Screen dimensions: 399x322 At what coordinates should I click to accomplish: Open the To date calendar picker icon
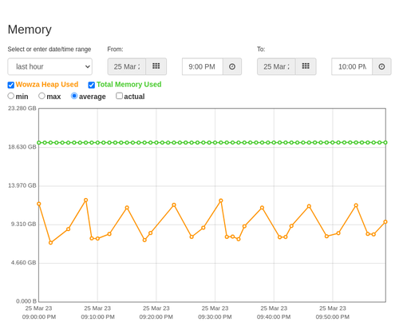tap(306, 66)
